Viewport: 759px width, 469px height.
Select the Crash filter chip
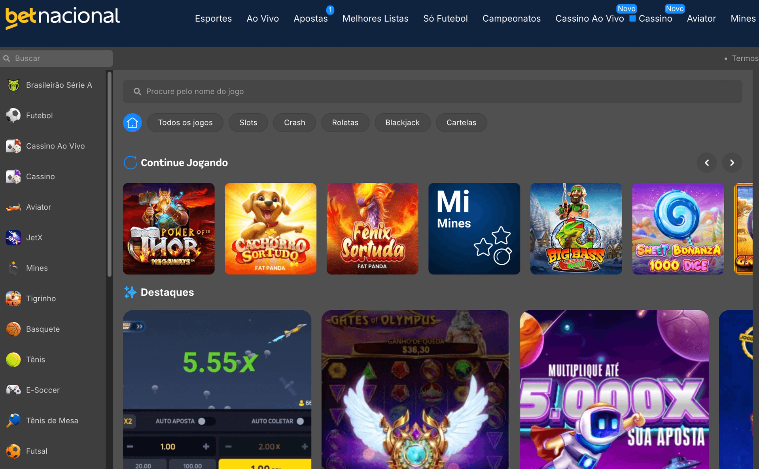(x=294, y=122)
